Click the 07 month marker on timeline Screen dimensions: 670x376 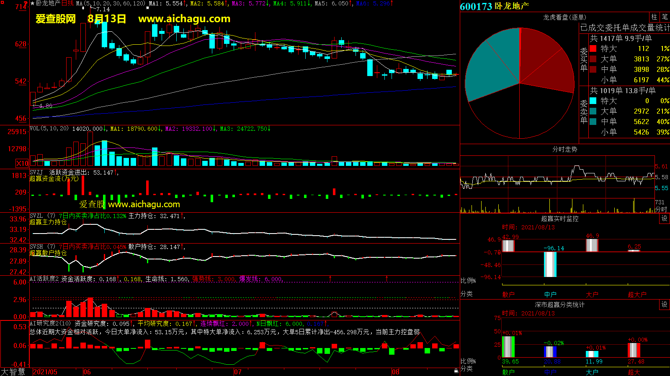237,372
